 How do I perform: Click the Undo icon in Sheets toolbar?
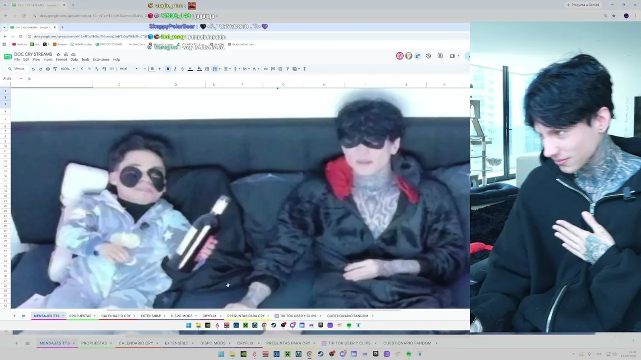pos(33,69)
